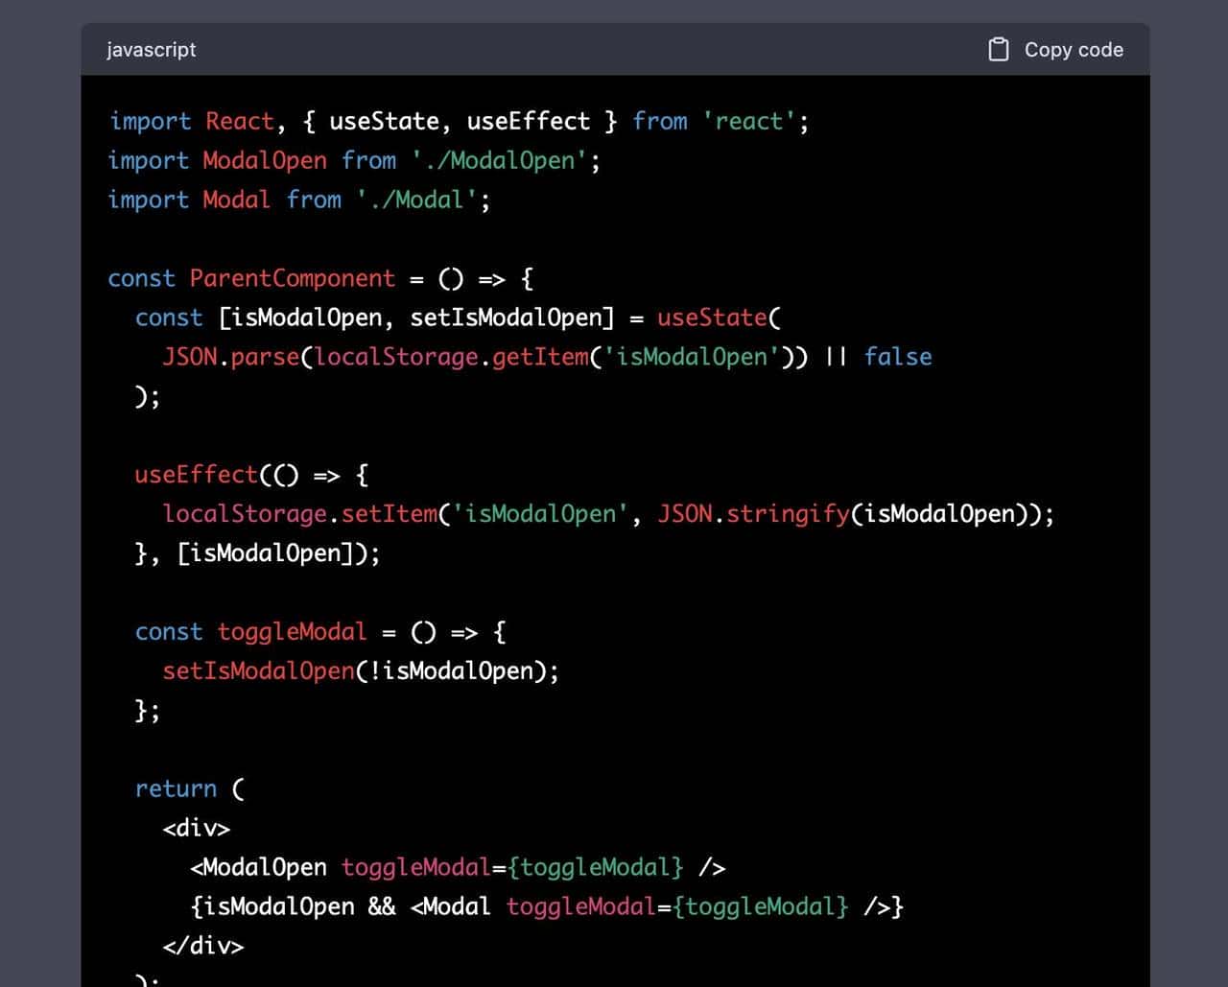Click the closing </div> tag
This screenshot has width=1228, height=987.
point(203,947)
